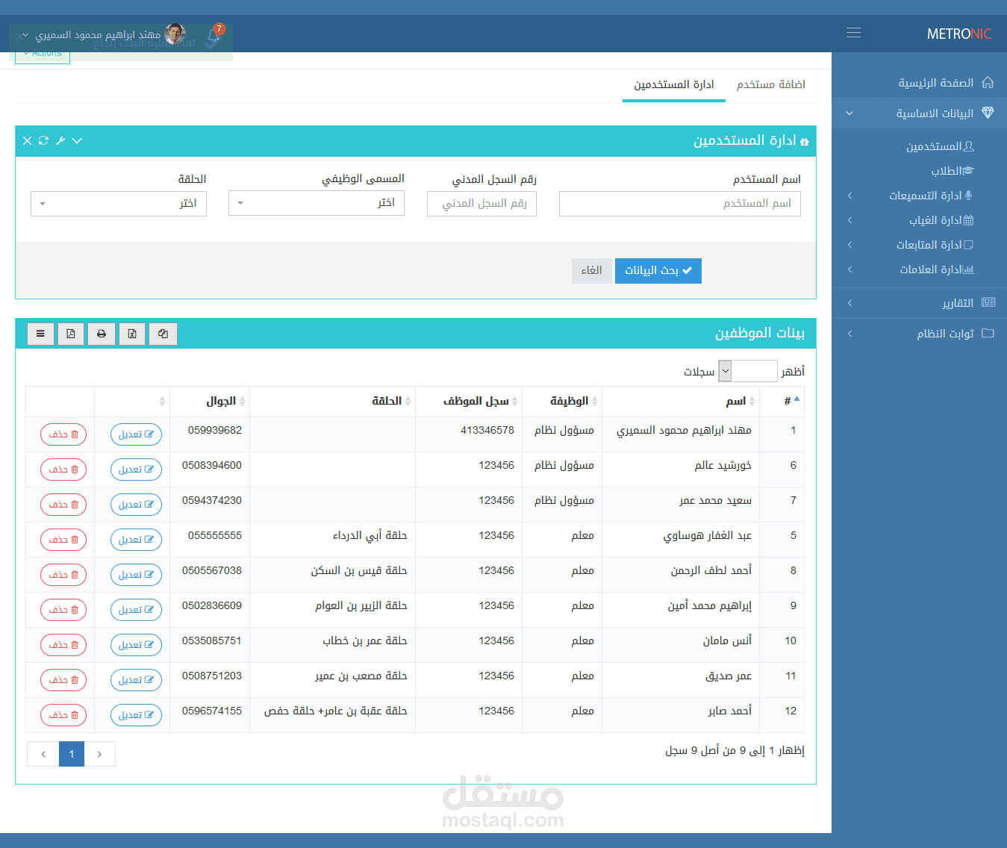This screenshot has width=1007, height=848.
Task: Focus the اسم المستخدم input field
Action: pyautogui.click(x=680, y=204)
